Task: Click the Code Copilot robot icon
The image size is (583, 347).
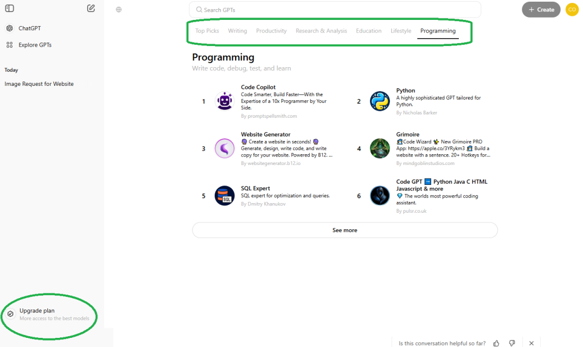Action: [x=224, y=101]
